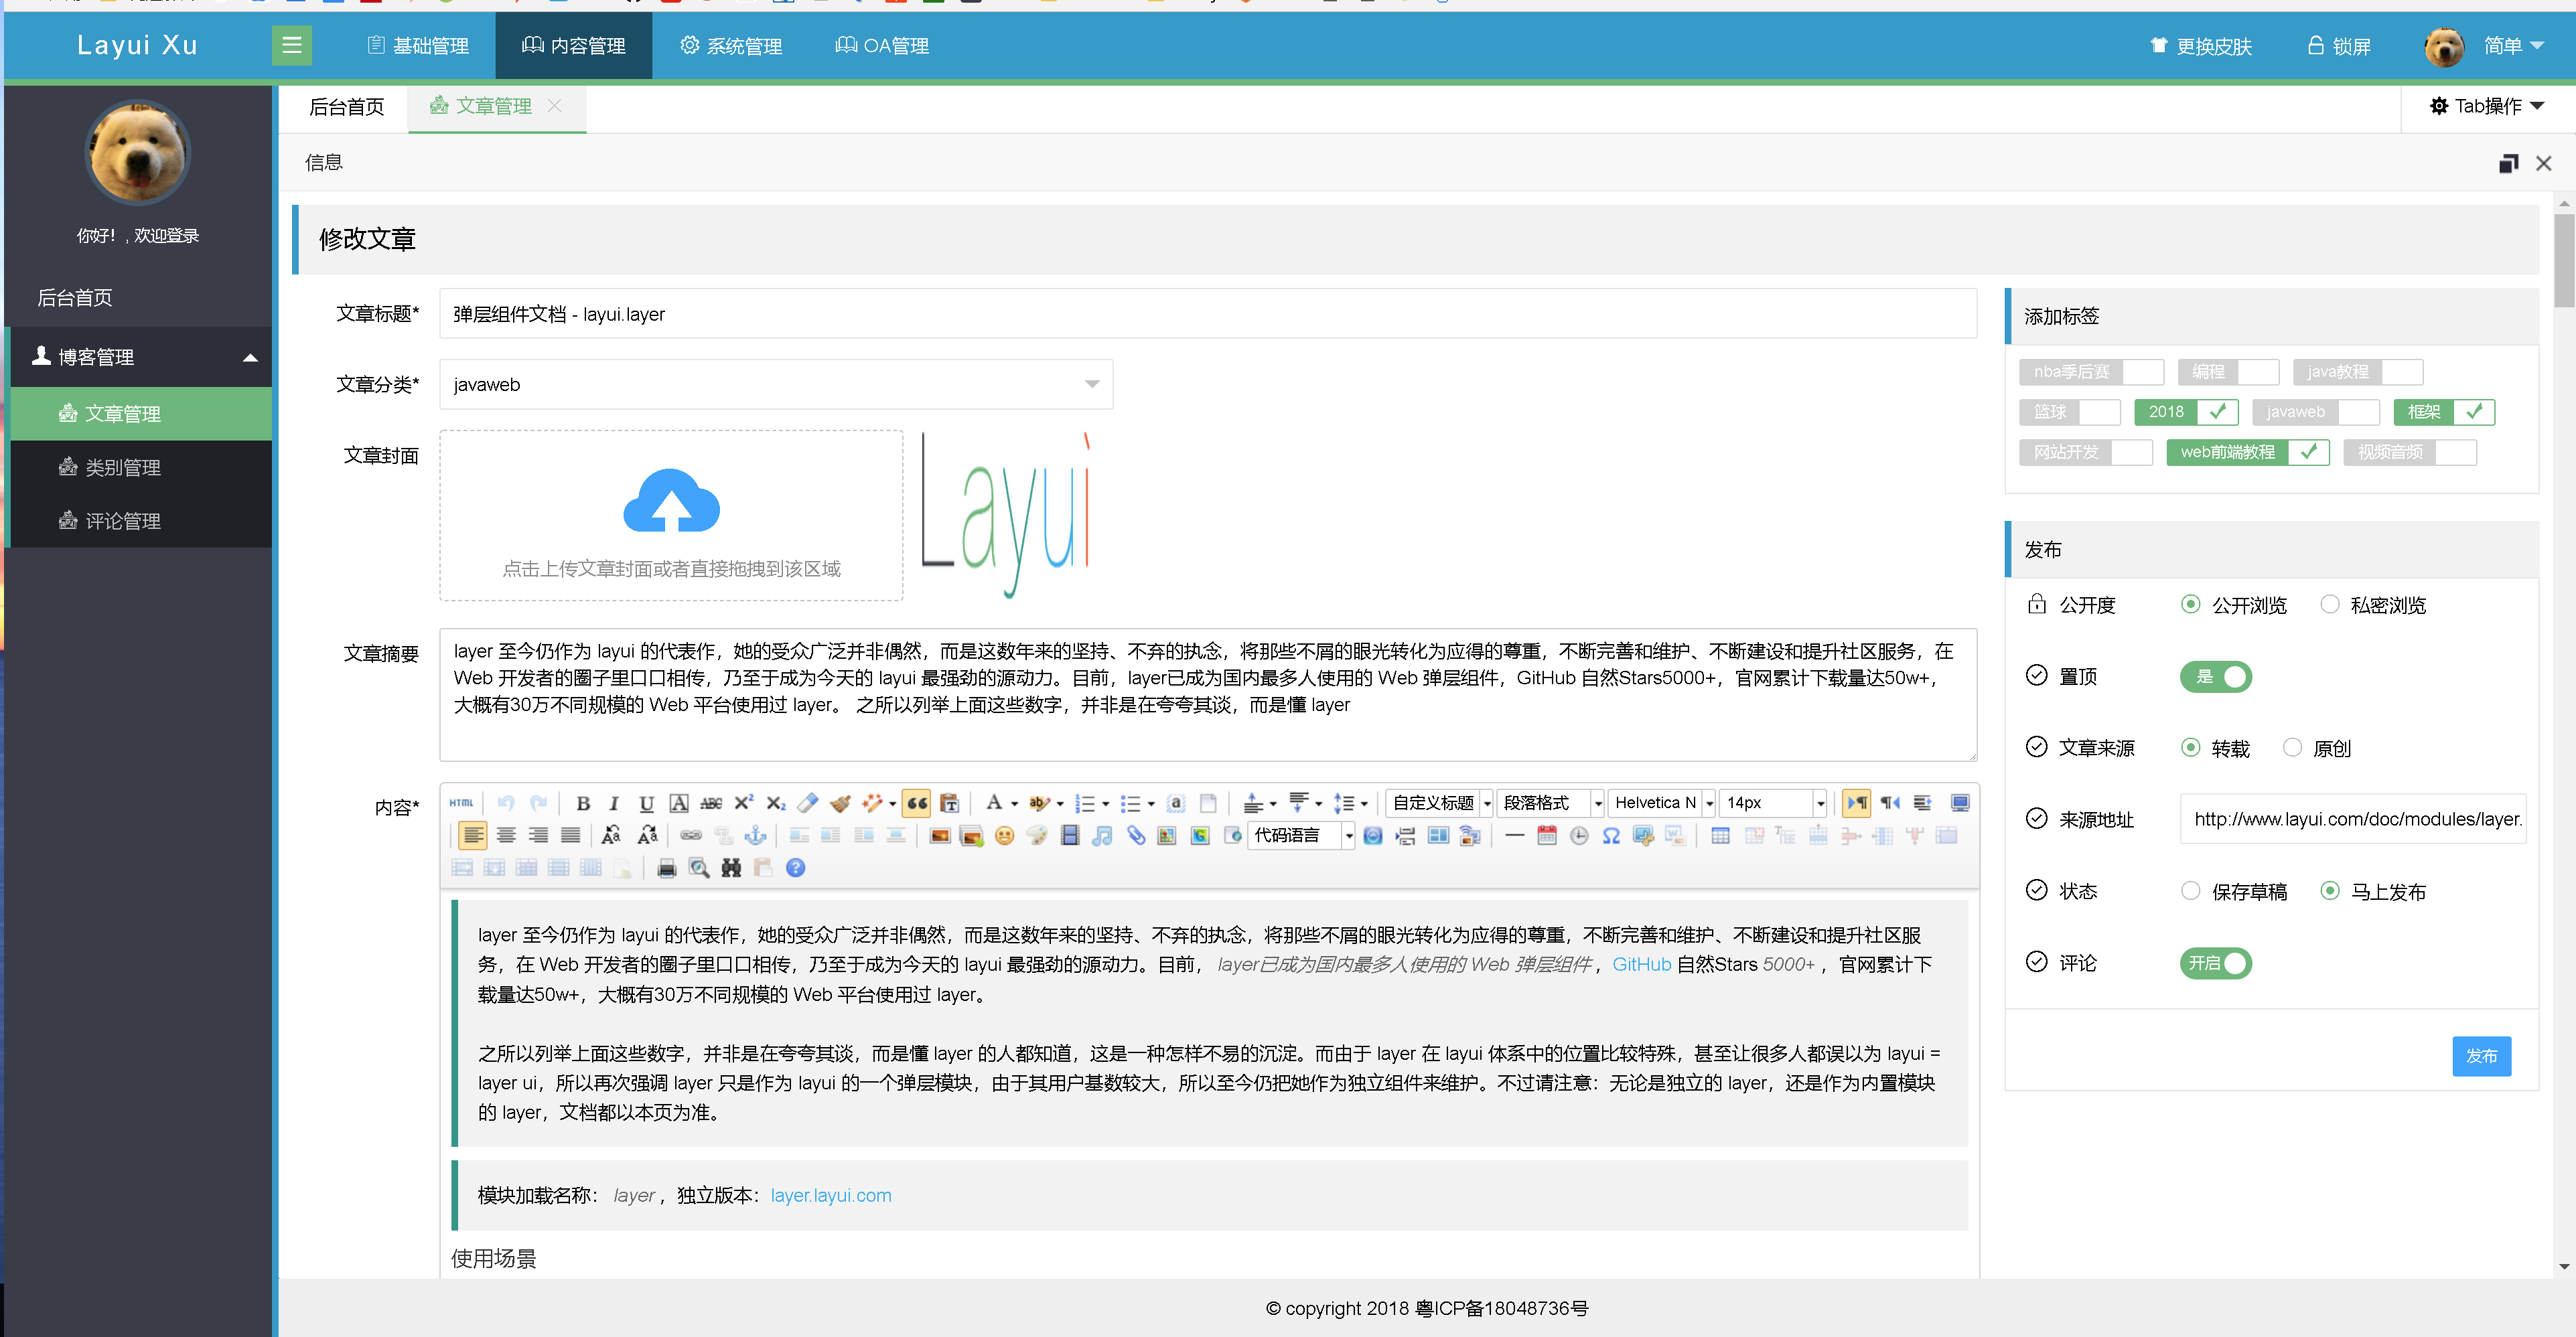Print the editor content
Screen dimensions: 2576x1337
coord(667,868)
